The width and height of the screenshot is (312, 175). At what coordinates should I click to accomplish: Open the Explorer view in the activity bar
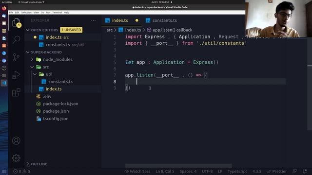pos(16,23)
